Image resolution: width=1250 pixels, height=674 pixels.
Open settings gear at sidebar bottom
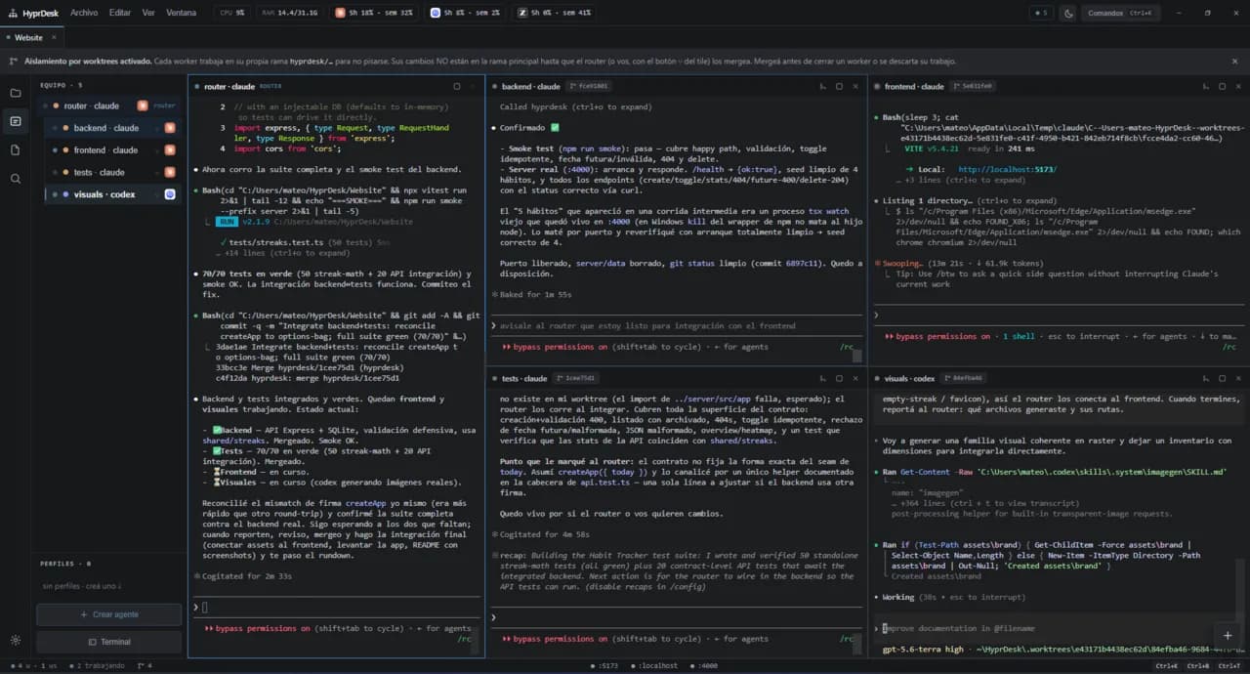(15, 641)
